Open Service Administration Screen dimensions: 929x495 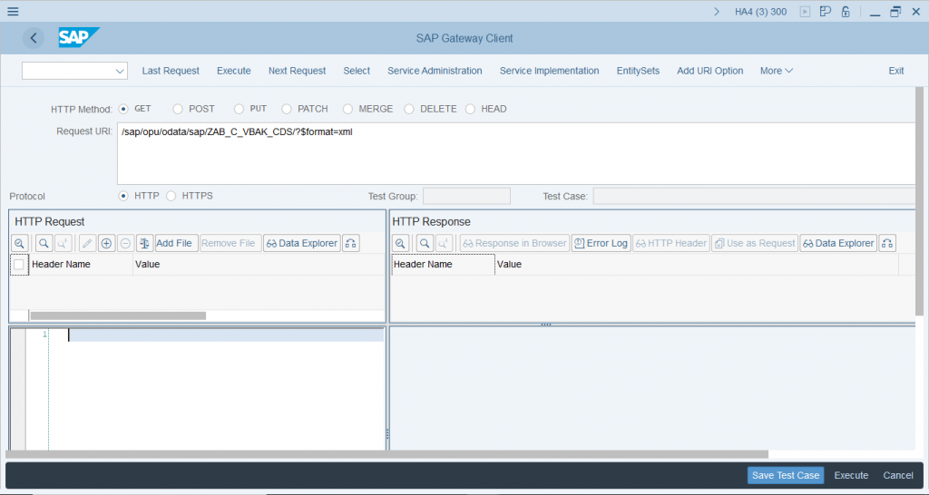pos(435,71)
